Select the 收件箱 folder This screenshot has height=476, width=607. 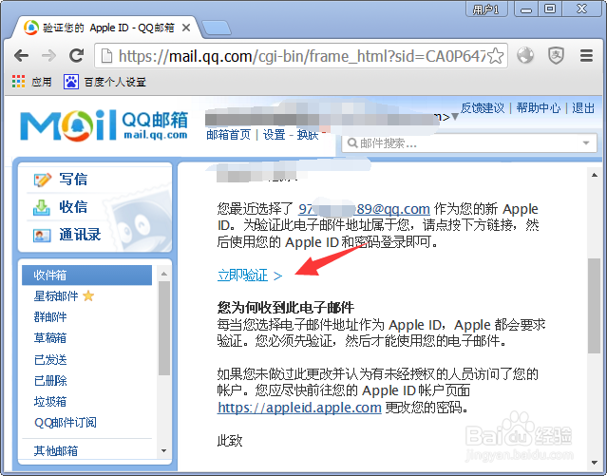(86, 275)
